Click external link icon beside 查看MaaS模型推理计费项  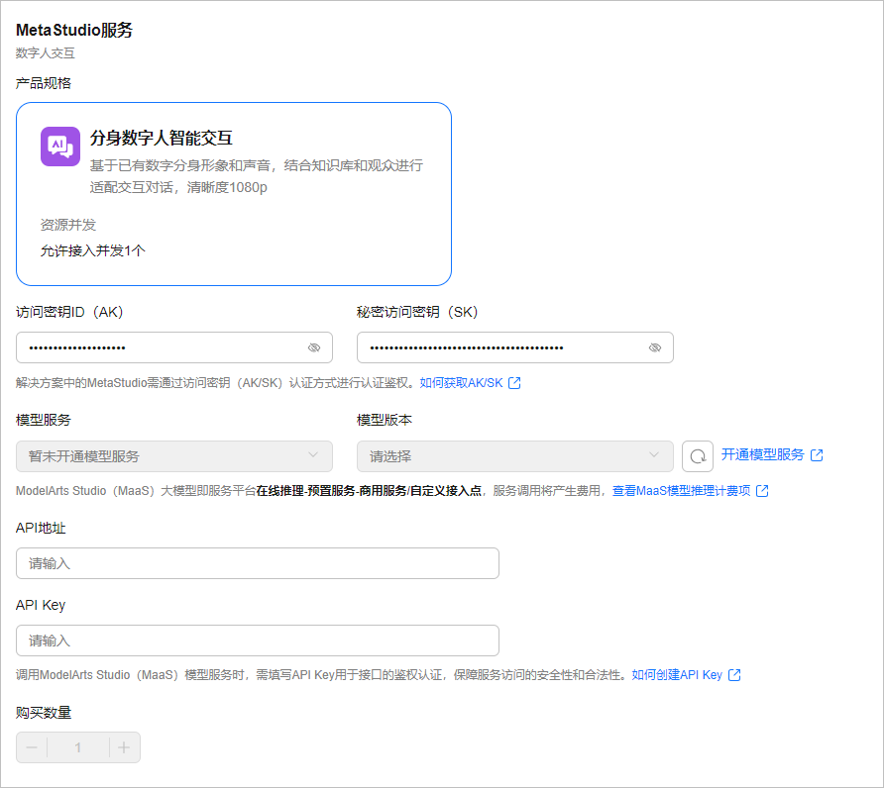[762, 491]
